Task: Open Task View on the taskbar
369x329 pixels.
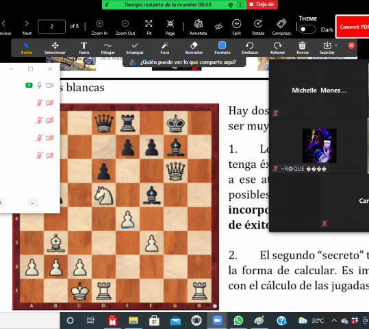Action: (x=90, y=321)
